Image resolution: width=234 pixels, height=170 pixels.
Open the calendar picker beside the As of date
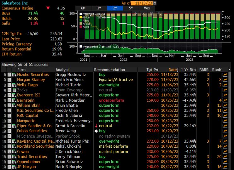point(155,3)
